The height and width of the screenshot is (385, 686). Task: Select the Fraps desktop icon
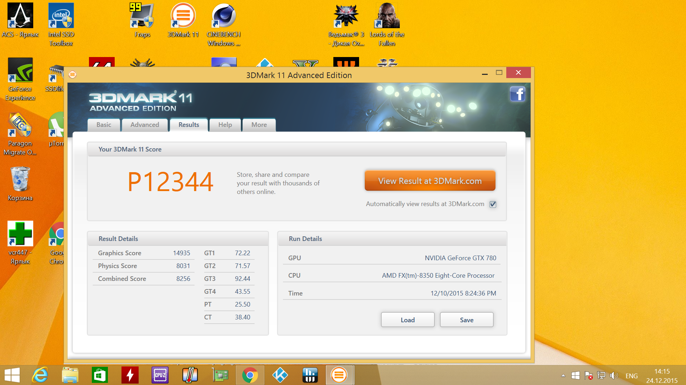click(142, 20)
